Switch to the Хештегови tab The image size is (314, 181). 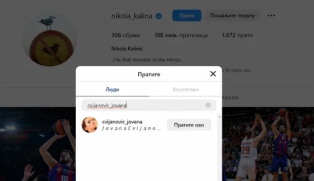tap(185, 89)
